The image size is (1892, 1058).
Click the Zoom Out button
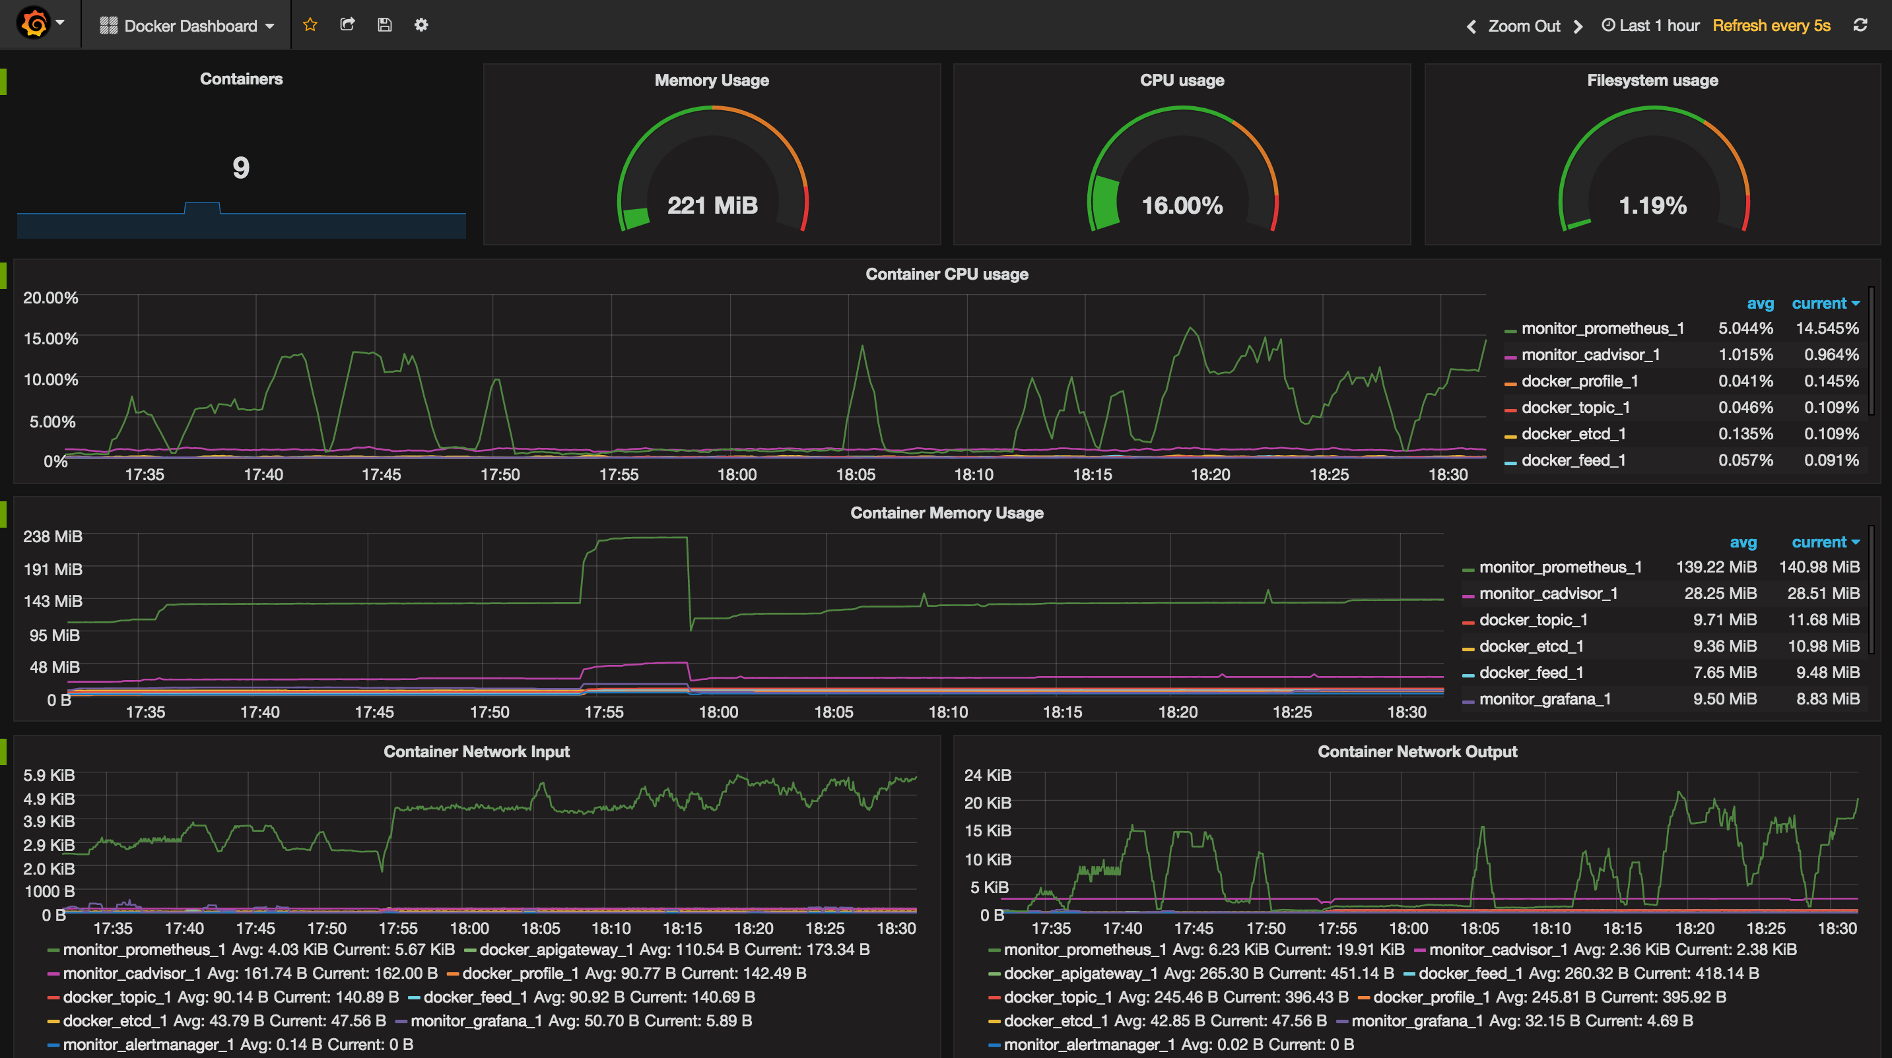[x=1524, y=26]
